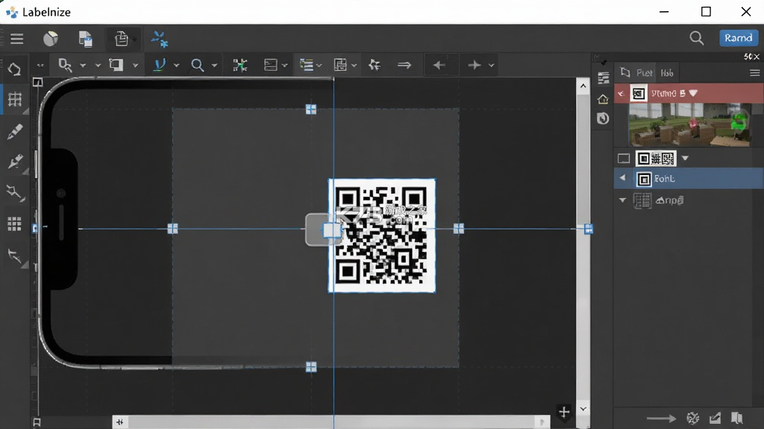The image size is (764, 429).
Task: Open the hamburger menu in top bar
Action: pos(17,39)
